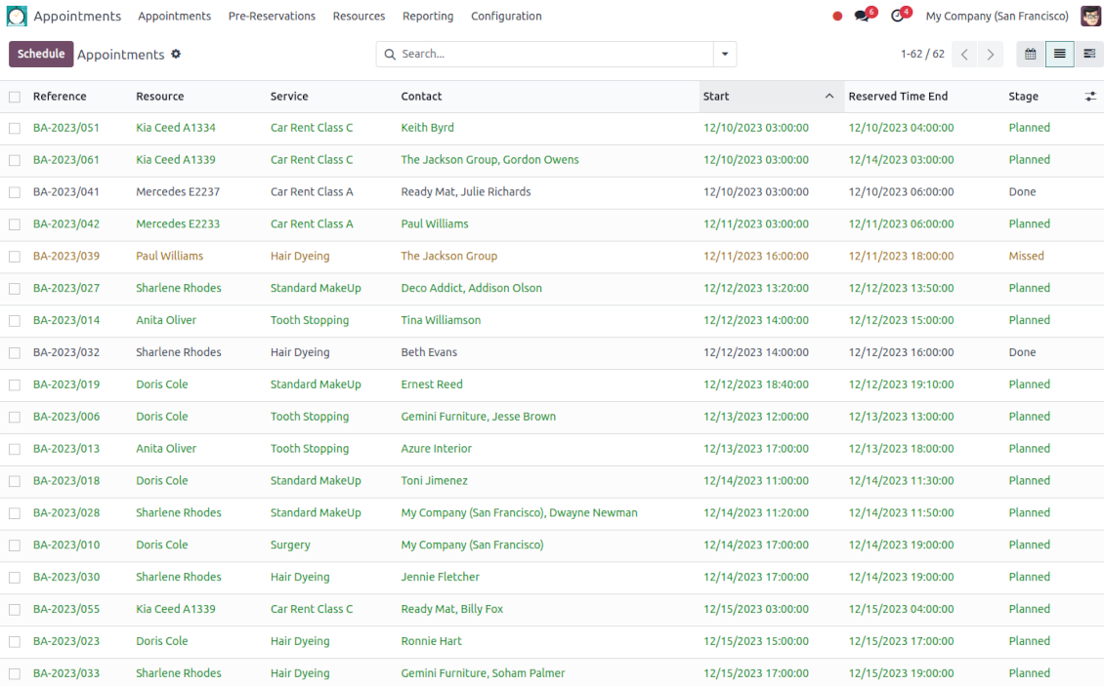
Task: Open optional columns selector in table header
Action: 1090,97
